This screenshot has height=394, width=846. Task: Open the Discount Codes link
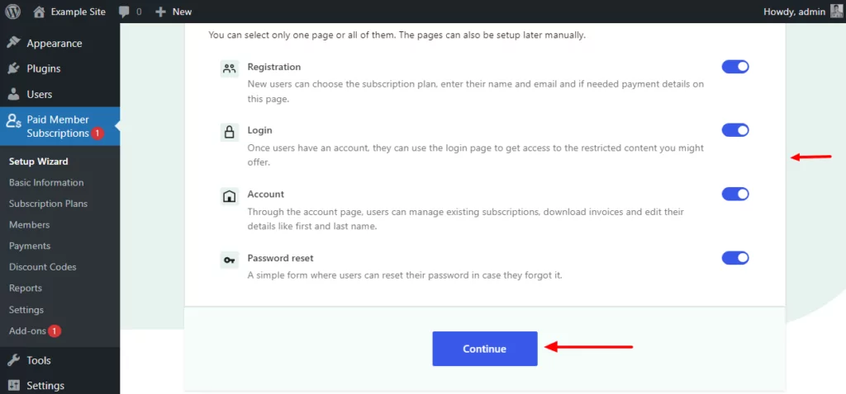tap(42, 267)
